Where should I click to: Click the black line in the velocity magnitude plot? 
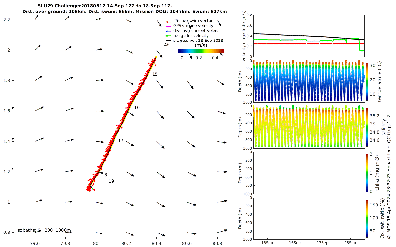coord(309,36)
